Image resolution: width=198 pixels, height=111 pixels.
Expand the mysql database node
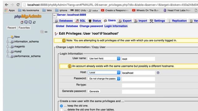7,51
